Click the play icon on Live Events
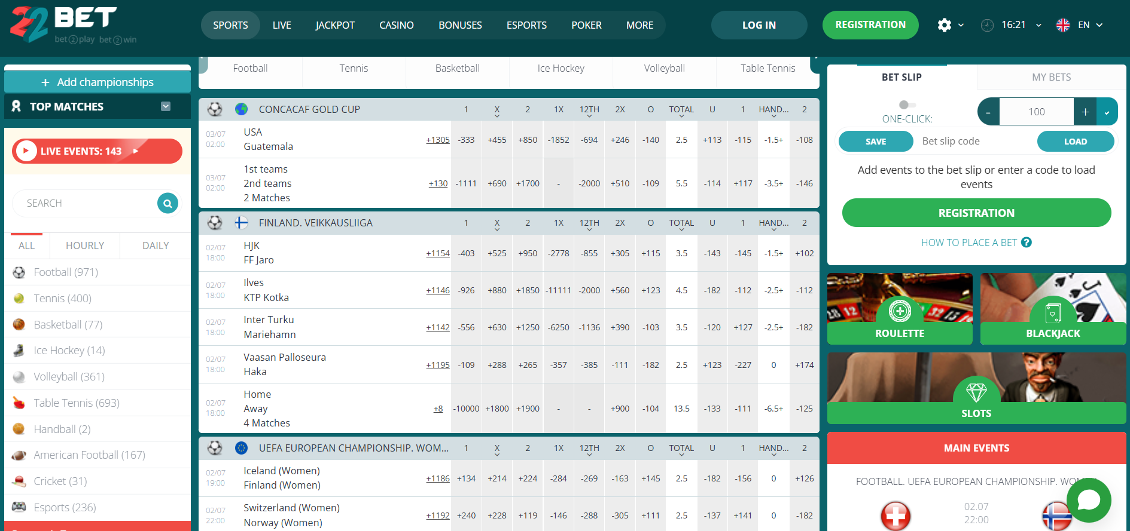Screen dimensions: 1130x531 point(26,151)
